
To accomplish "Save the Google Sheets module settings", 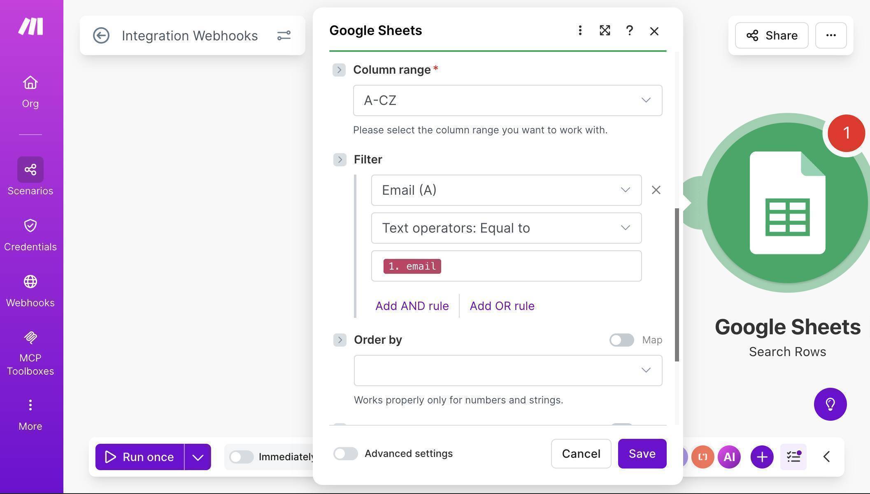I will (x=642, y=454).
